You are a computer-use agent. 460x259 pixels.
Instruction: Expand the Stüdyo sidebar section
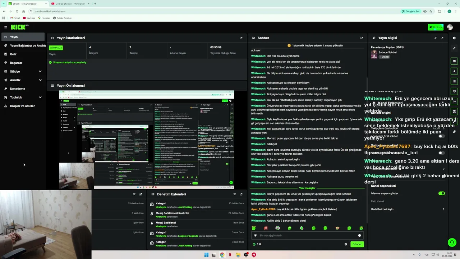tap(23, 72)
